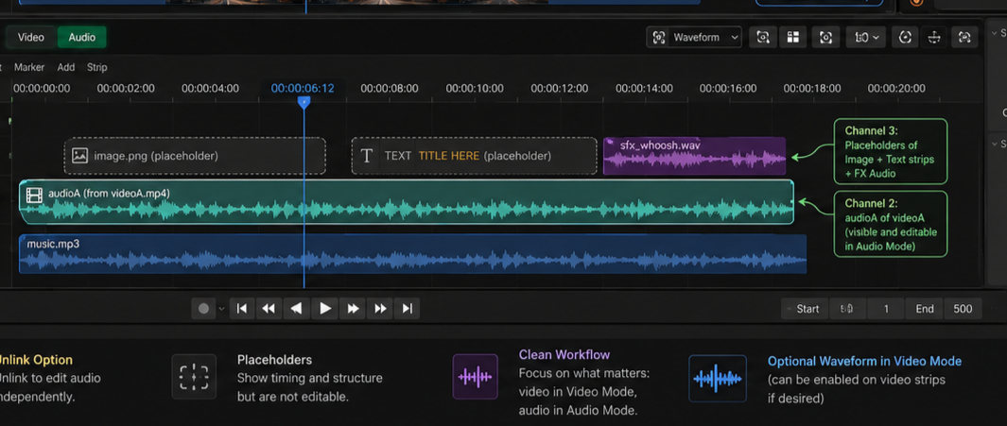
Task: Click the Start frame label
Action: coord(807,309)
